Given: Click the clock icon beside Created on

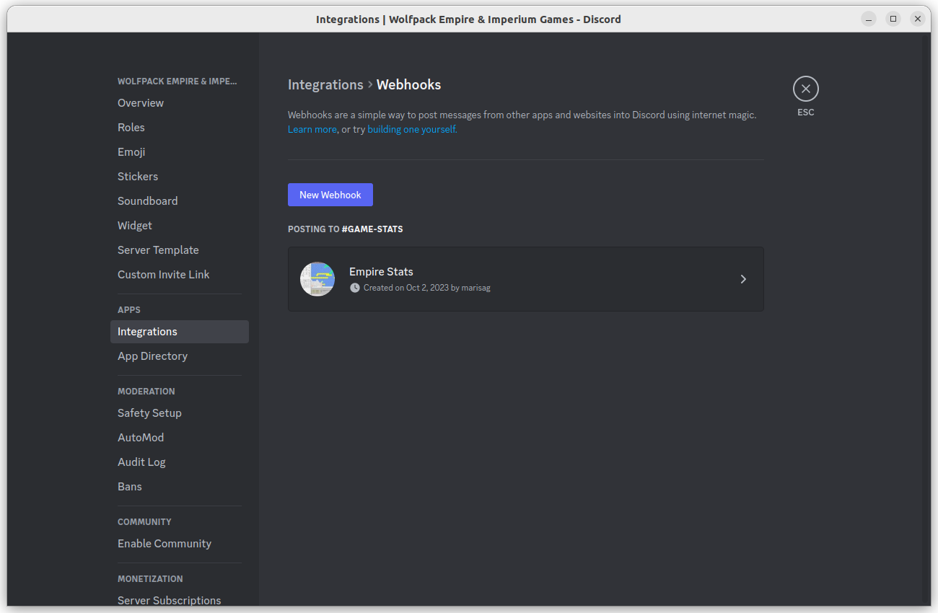Looking at the screenshot, I should 354,288.
